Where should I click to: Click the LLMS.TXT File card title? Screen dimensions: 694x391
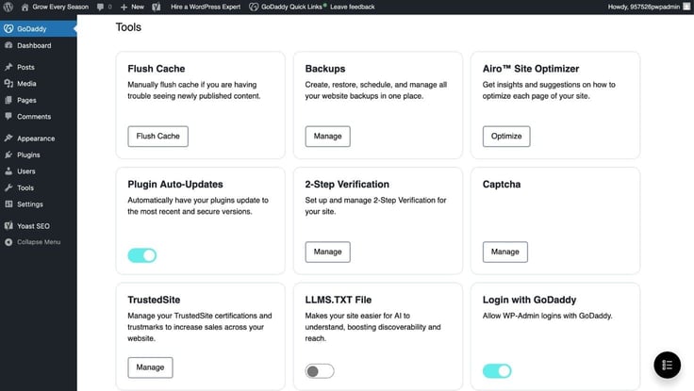click(339, 300)
